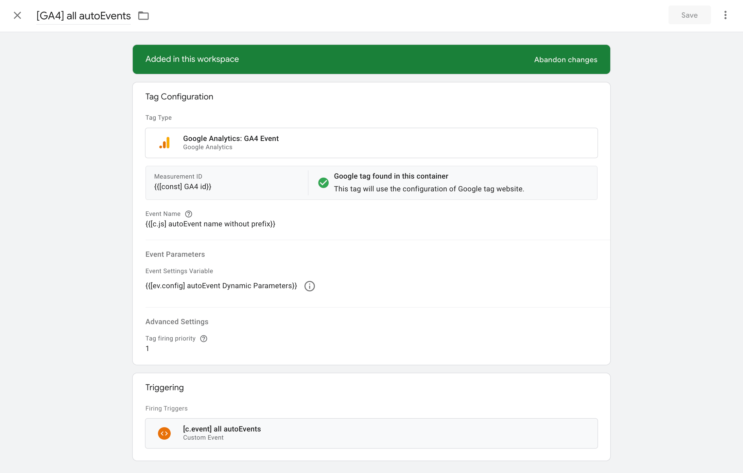The height and width of the screenshot is (473, 743).
Task: Click 'Added in this workspace' banner text
Action: point(192,59)
